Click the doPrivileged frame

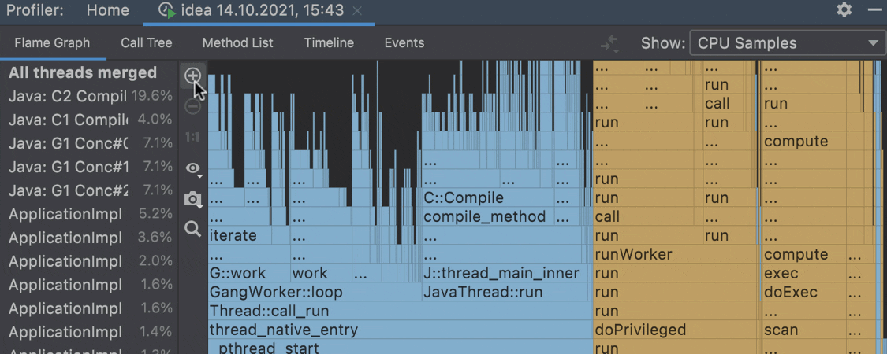click(x=675, y=330)
